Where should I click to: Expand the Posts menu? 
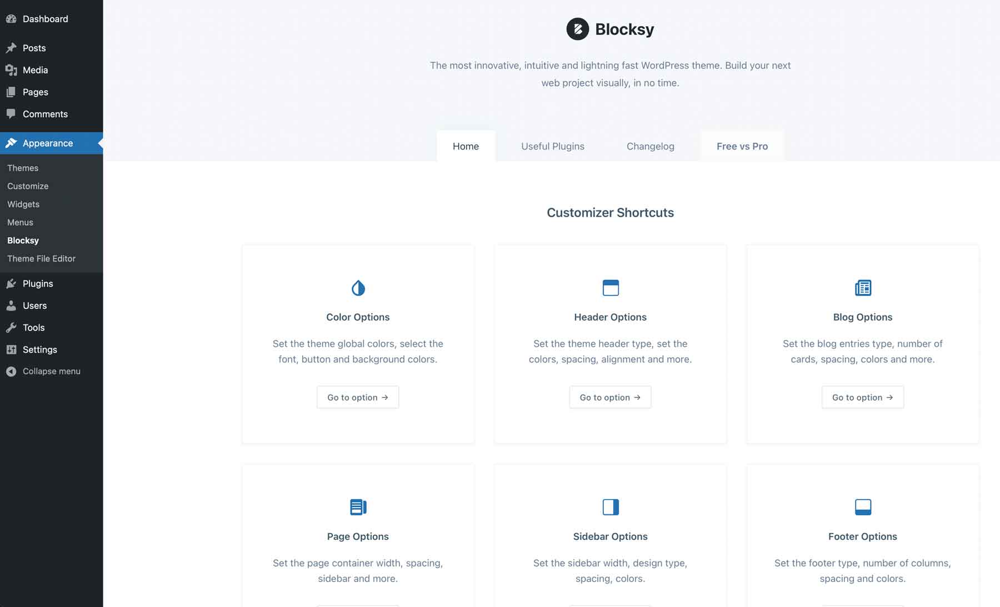tap(34, 48)
